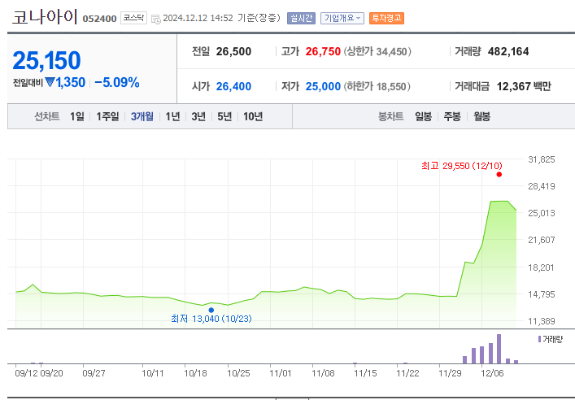Select the 1일 line chart tab

(77, 116)
